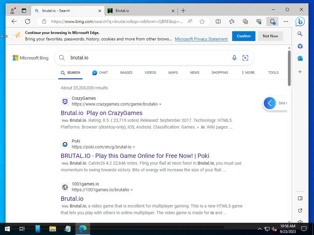Search by voice microphone icon

click(x=234, y=58)
